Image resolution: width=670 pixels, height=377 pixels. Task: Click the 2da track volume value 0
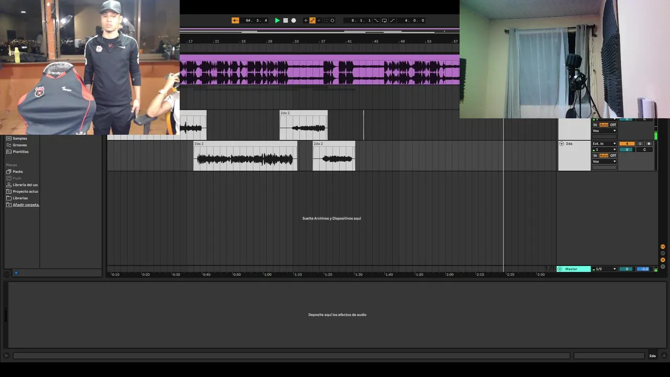pos(627,150)
